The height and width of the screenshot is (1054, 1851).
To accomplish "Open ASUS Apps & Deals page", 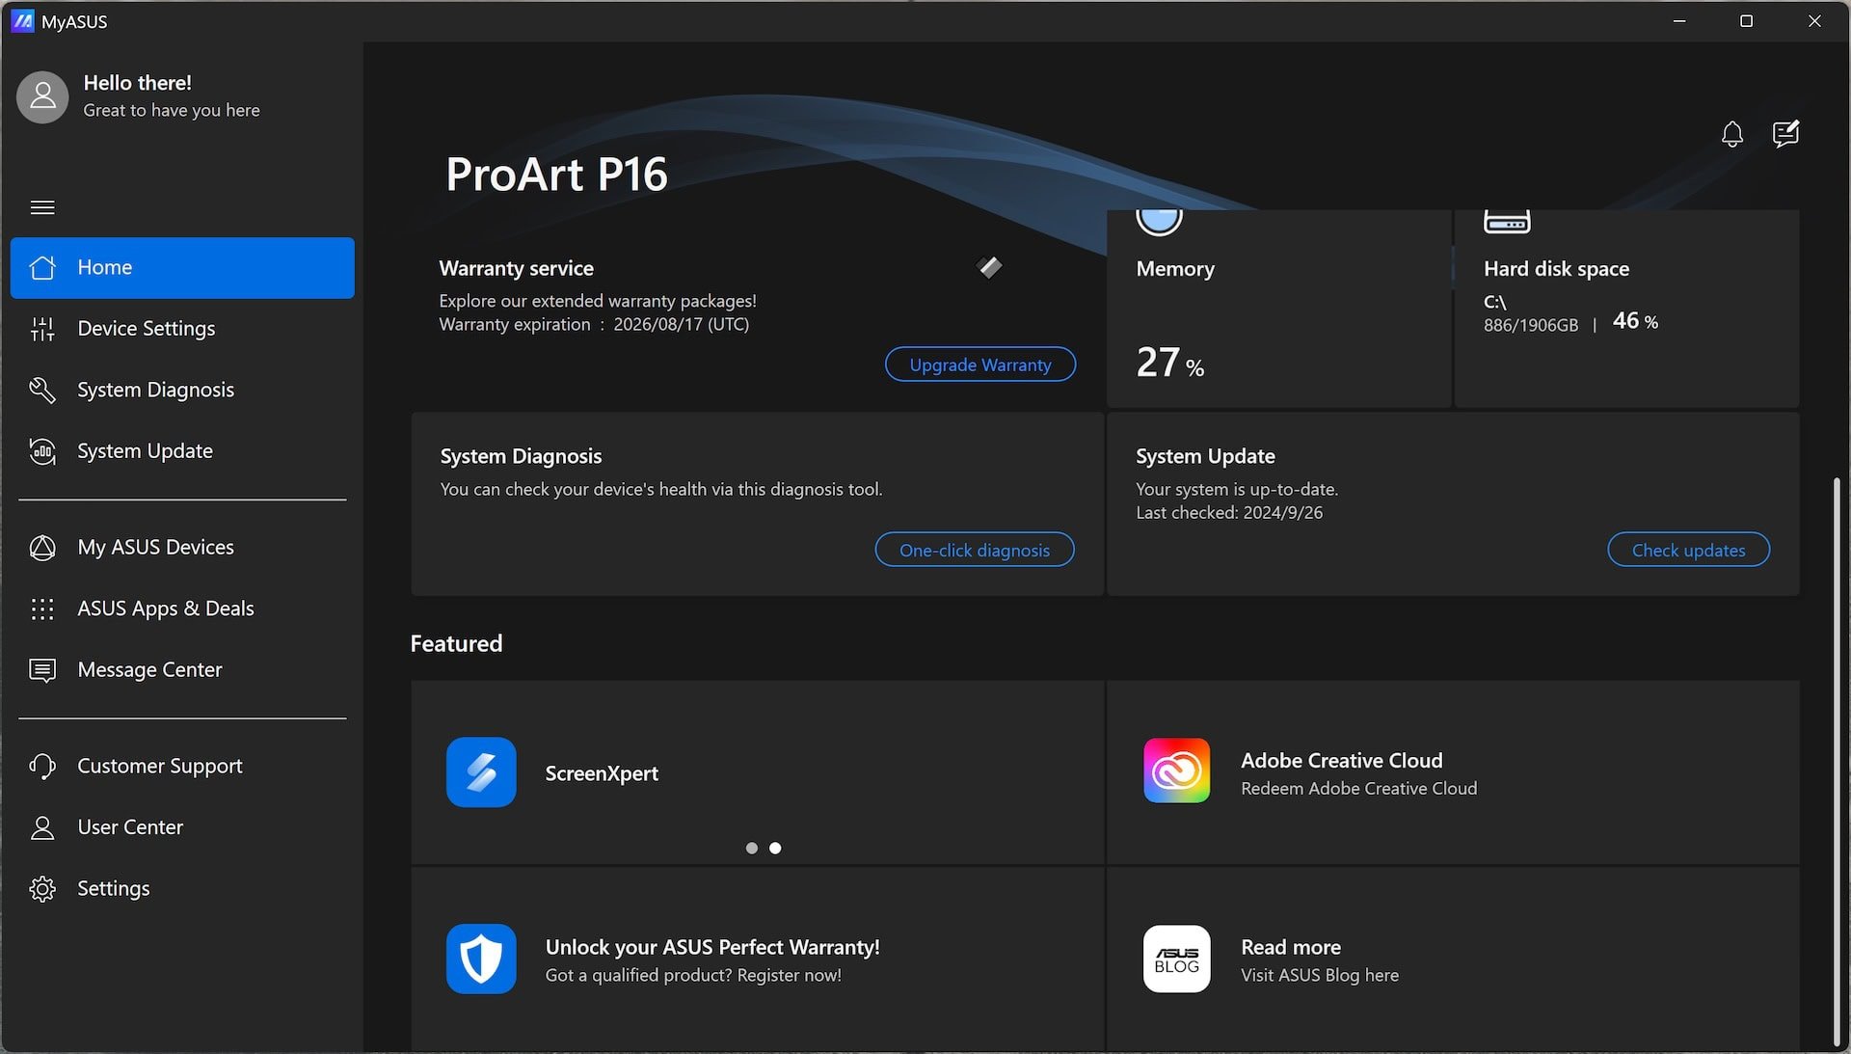I will (x=182, y=608).
